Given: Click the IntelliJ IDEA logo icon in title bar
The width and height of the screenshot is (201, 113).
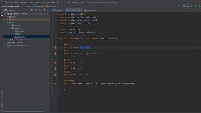Looking at the screenshot, I should point(2,2).
